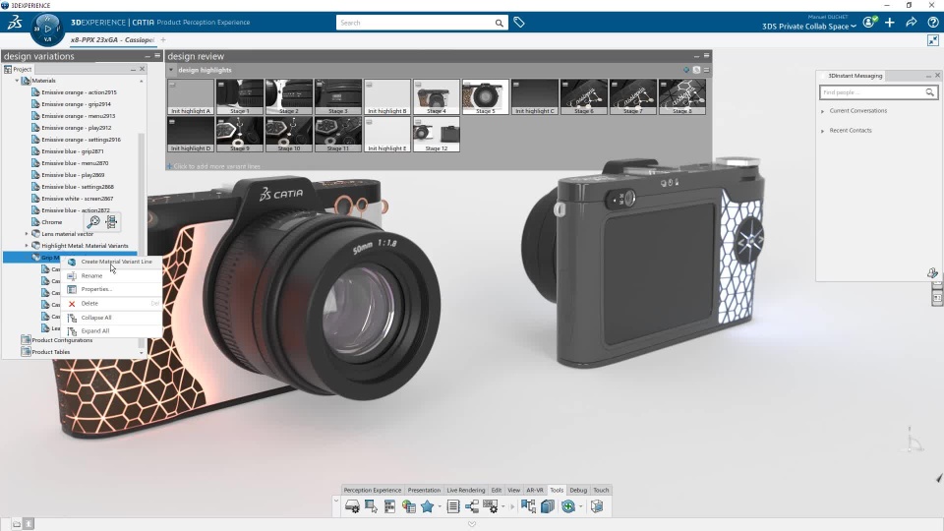944x531 pixels.
Task: Click the expand view icon below header
Action: coord(932,40)
